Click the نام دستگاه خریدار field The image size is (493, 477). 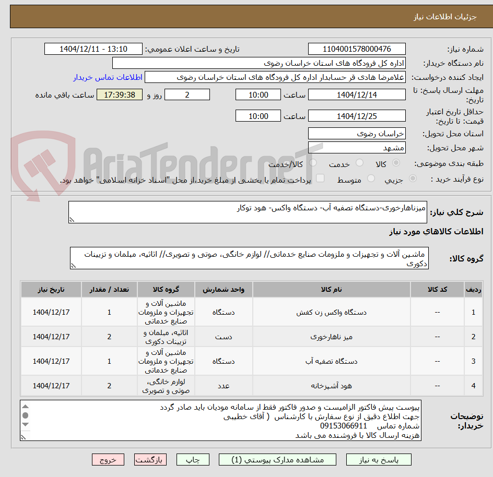coord(259,63)
